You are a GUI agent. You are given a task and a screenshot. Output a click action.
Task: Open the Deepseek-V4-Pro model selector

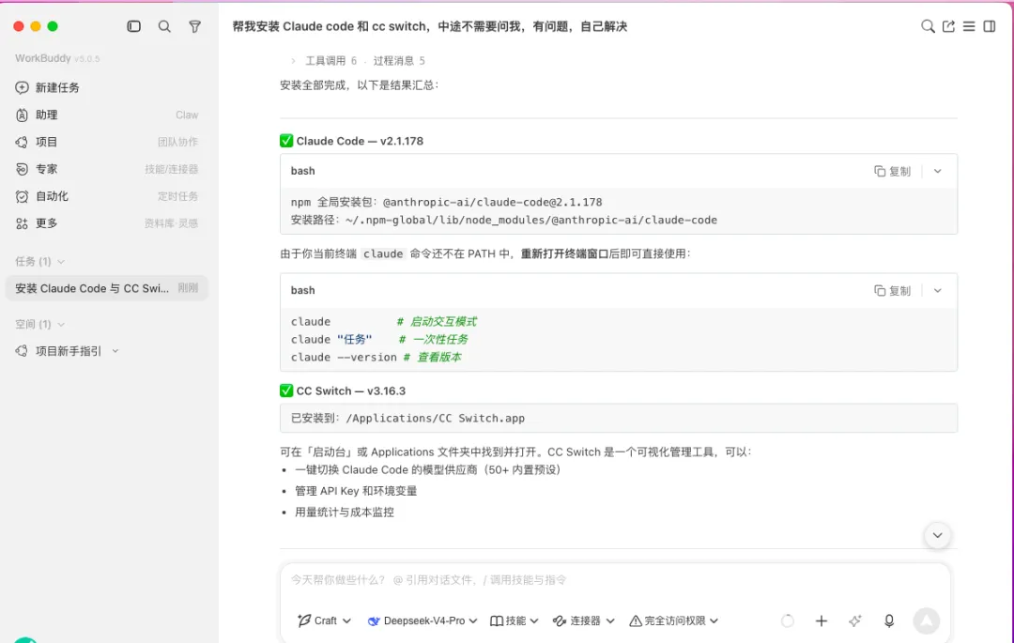(x=422, y=621)
